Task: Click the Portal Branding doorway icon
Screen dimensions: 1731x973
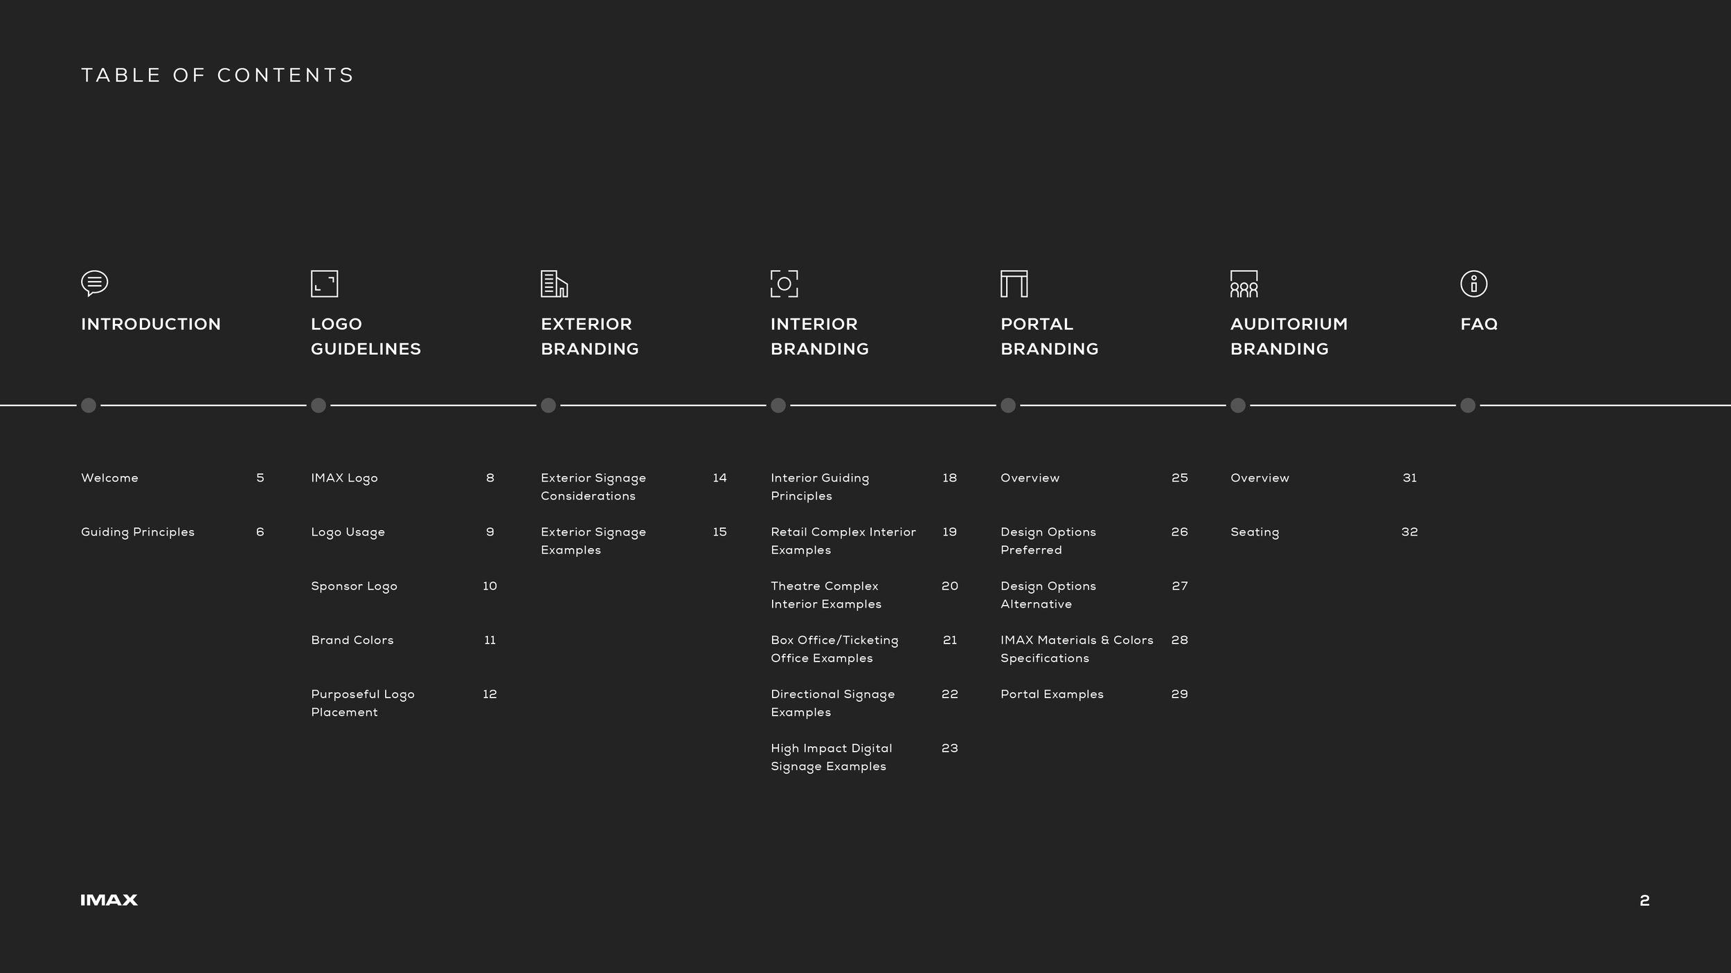Action: click(x=1014, y=284)
